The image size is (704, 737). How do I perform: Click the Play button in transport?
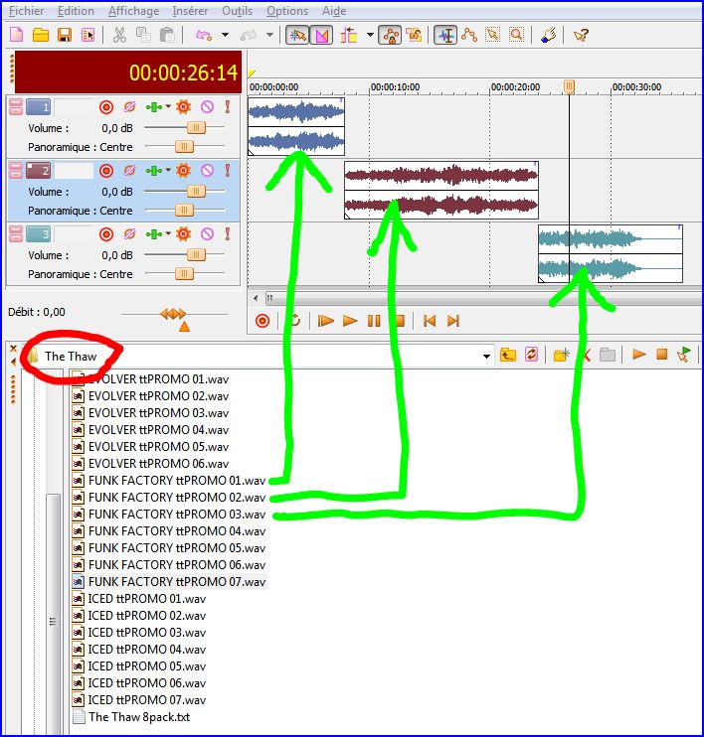pyautogui.click(x=350, y=321)
